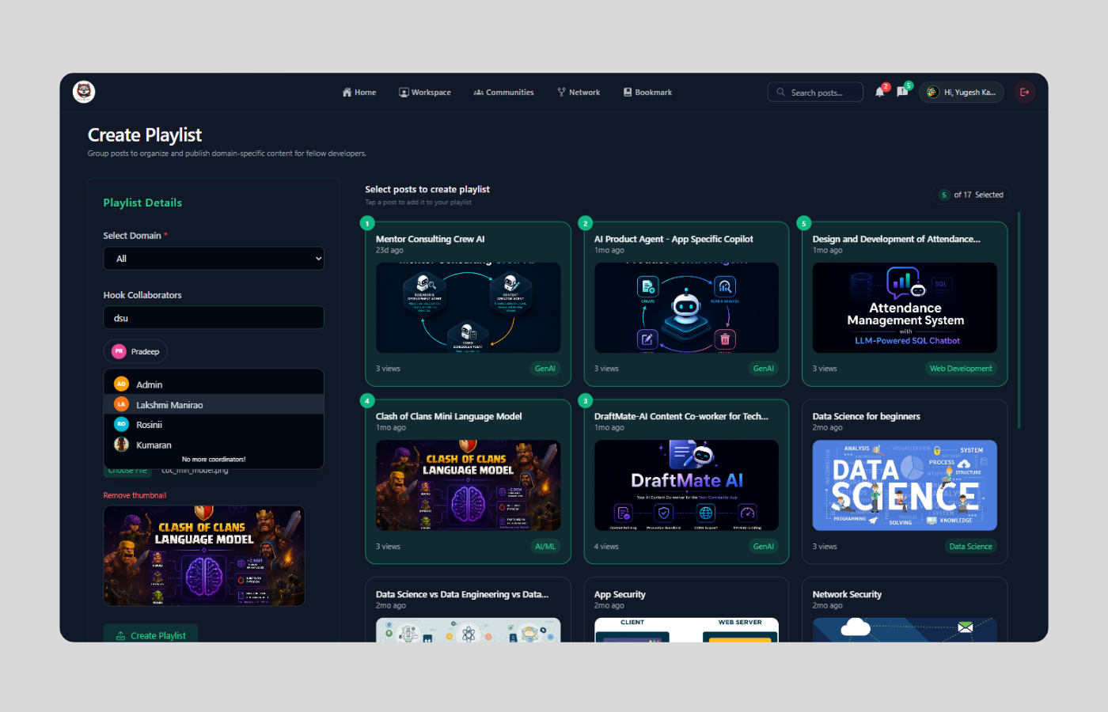Click the Search posts field
Viewport: 1108px width, 712px height.
coord(815,93)
